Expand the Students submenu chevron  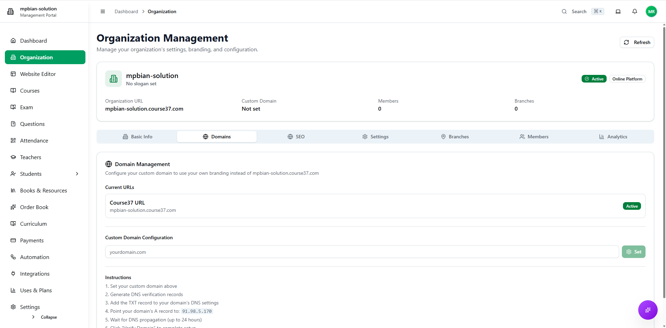coord(77,174)
